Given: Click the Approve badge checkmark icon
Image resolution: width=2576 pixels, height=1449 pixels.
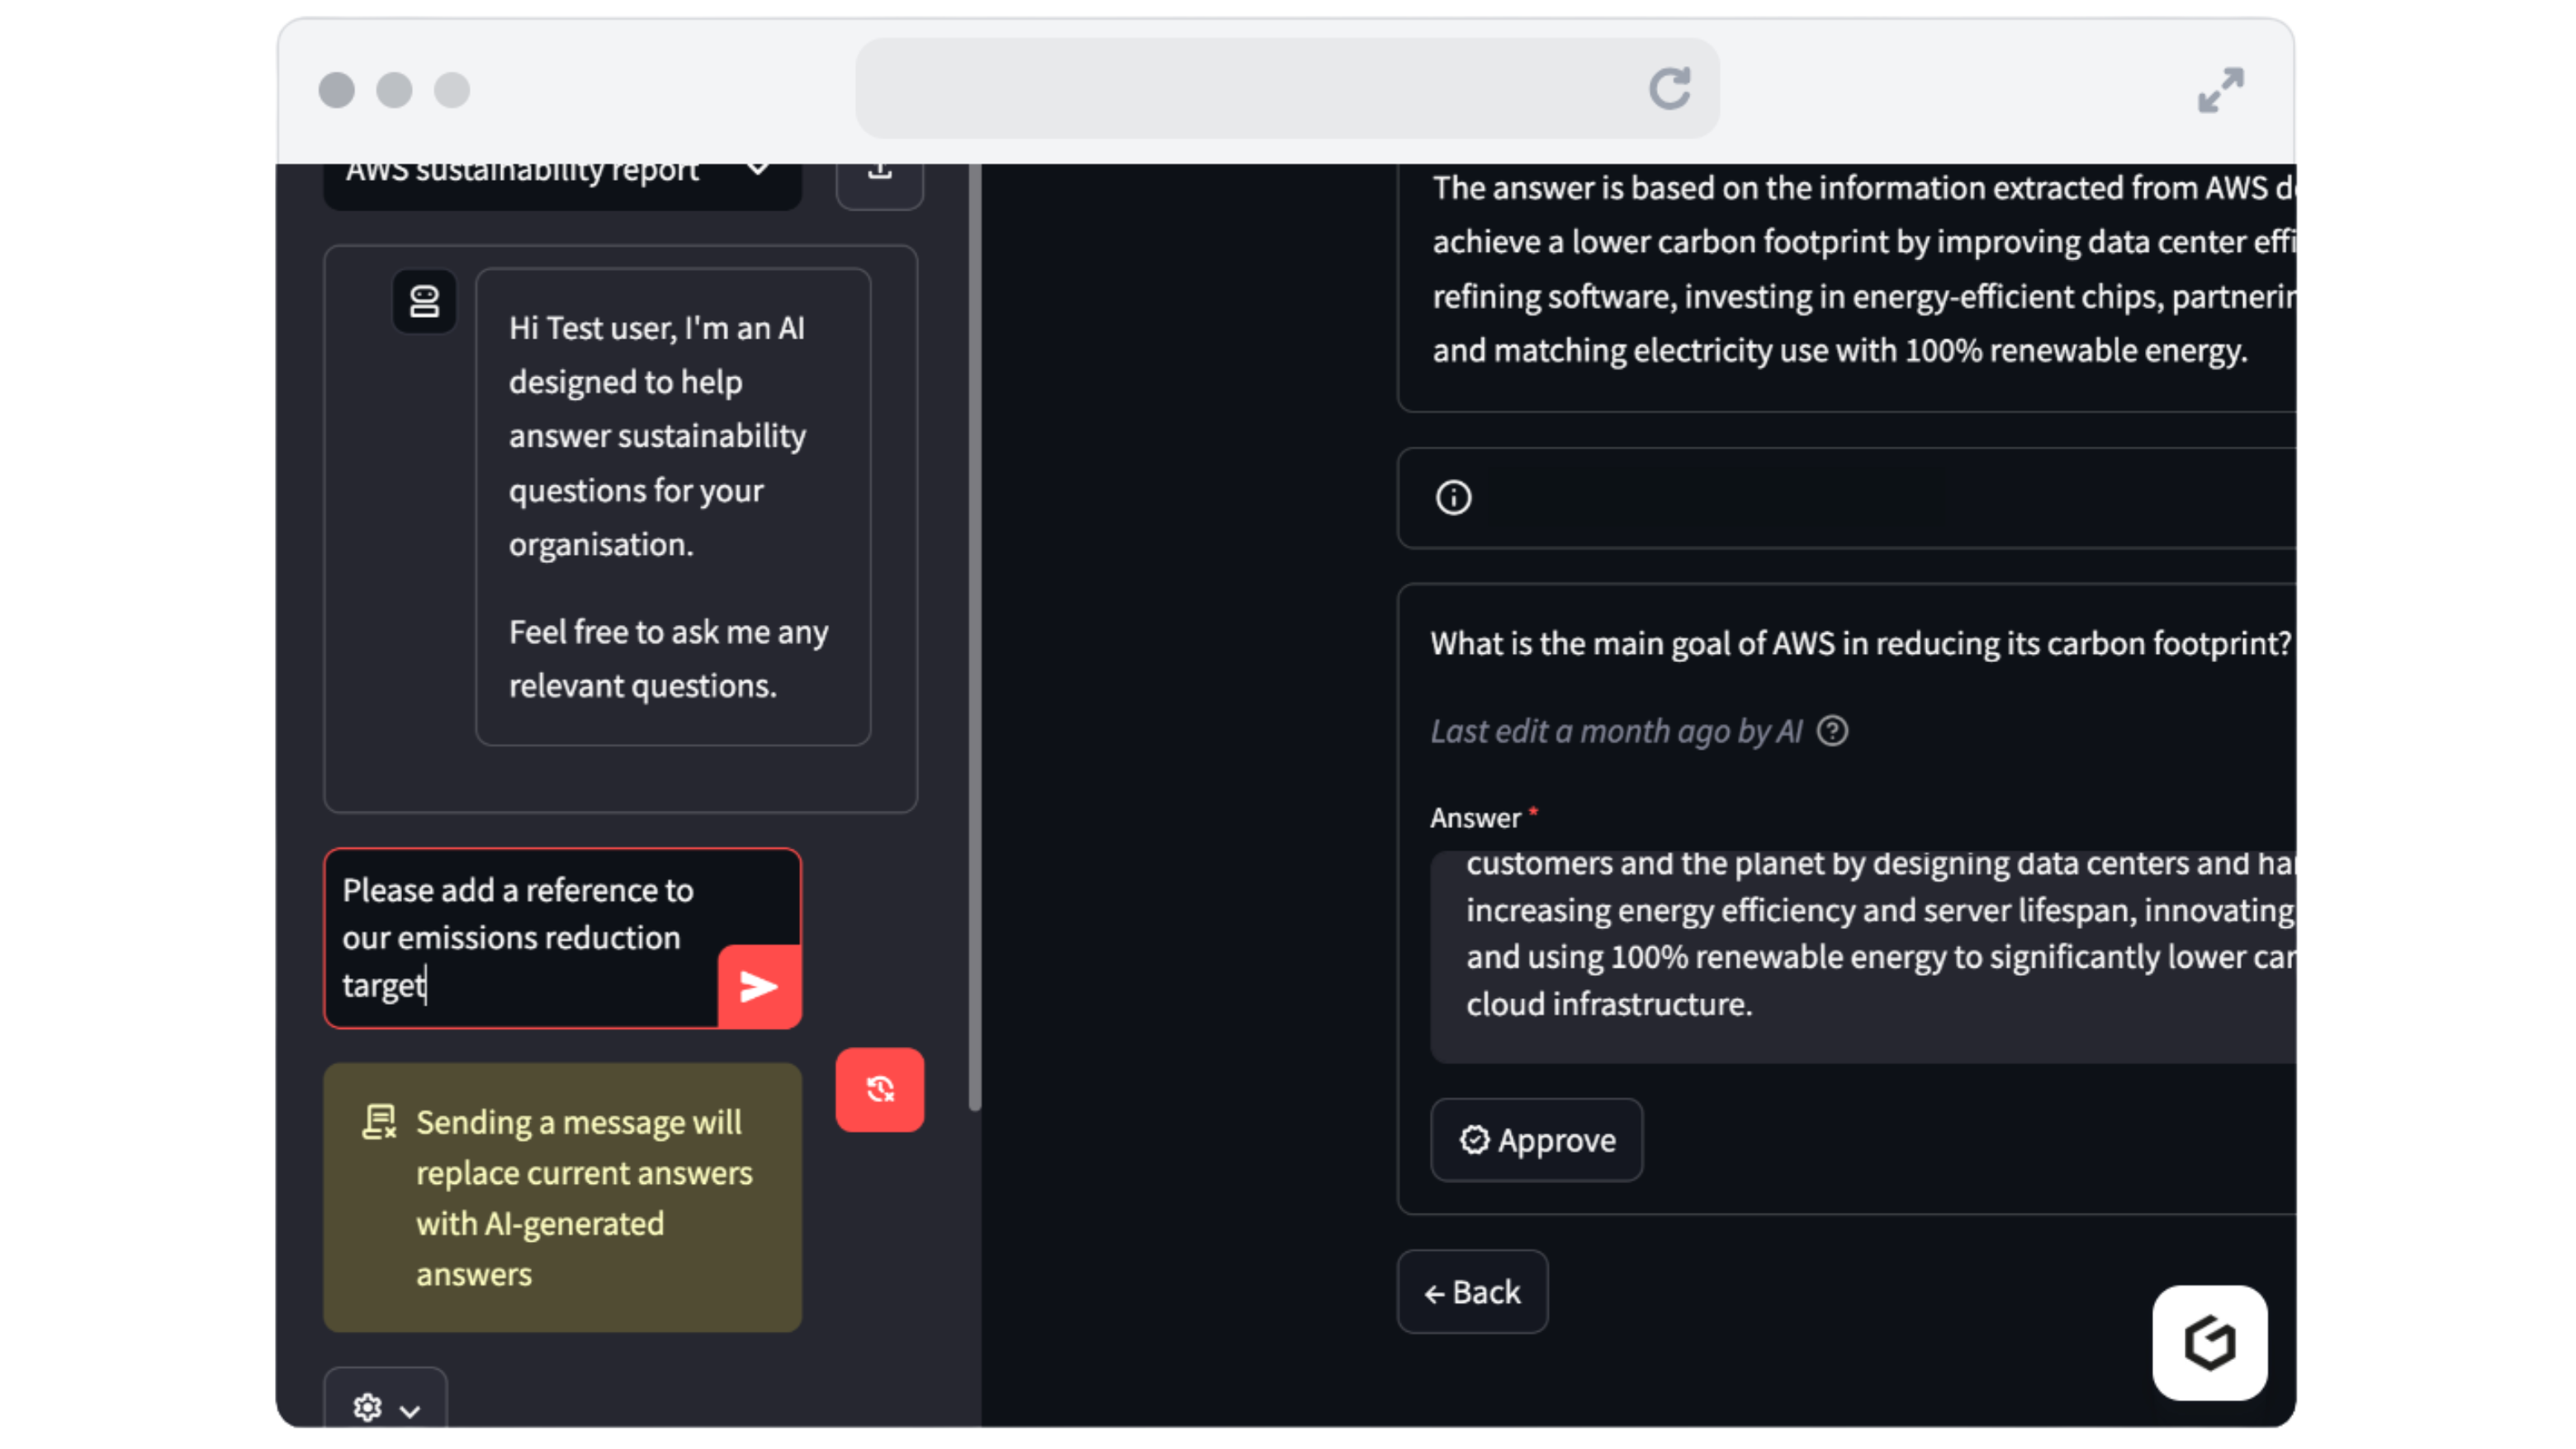Looking at the screenshot, I should tap(1474, 1140).
